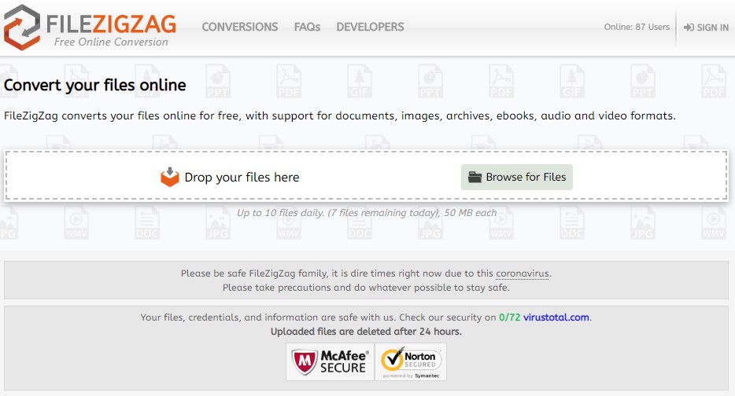
Task: Click the Please take precautions message line
Action: [366, 288]
